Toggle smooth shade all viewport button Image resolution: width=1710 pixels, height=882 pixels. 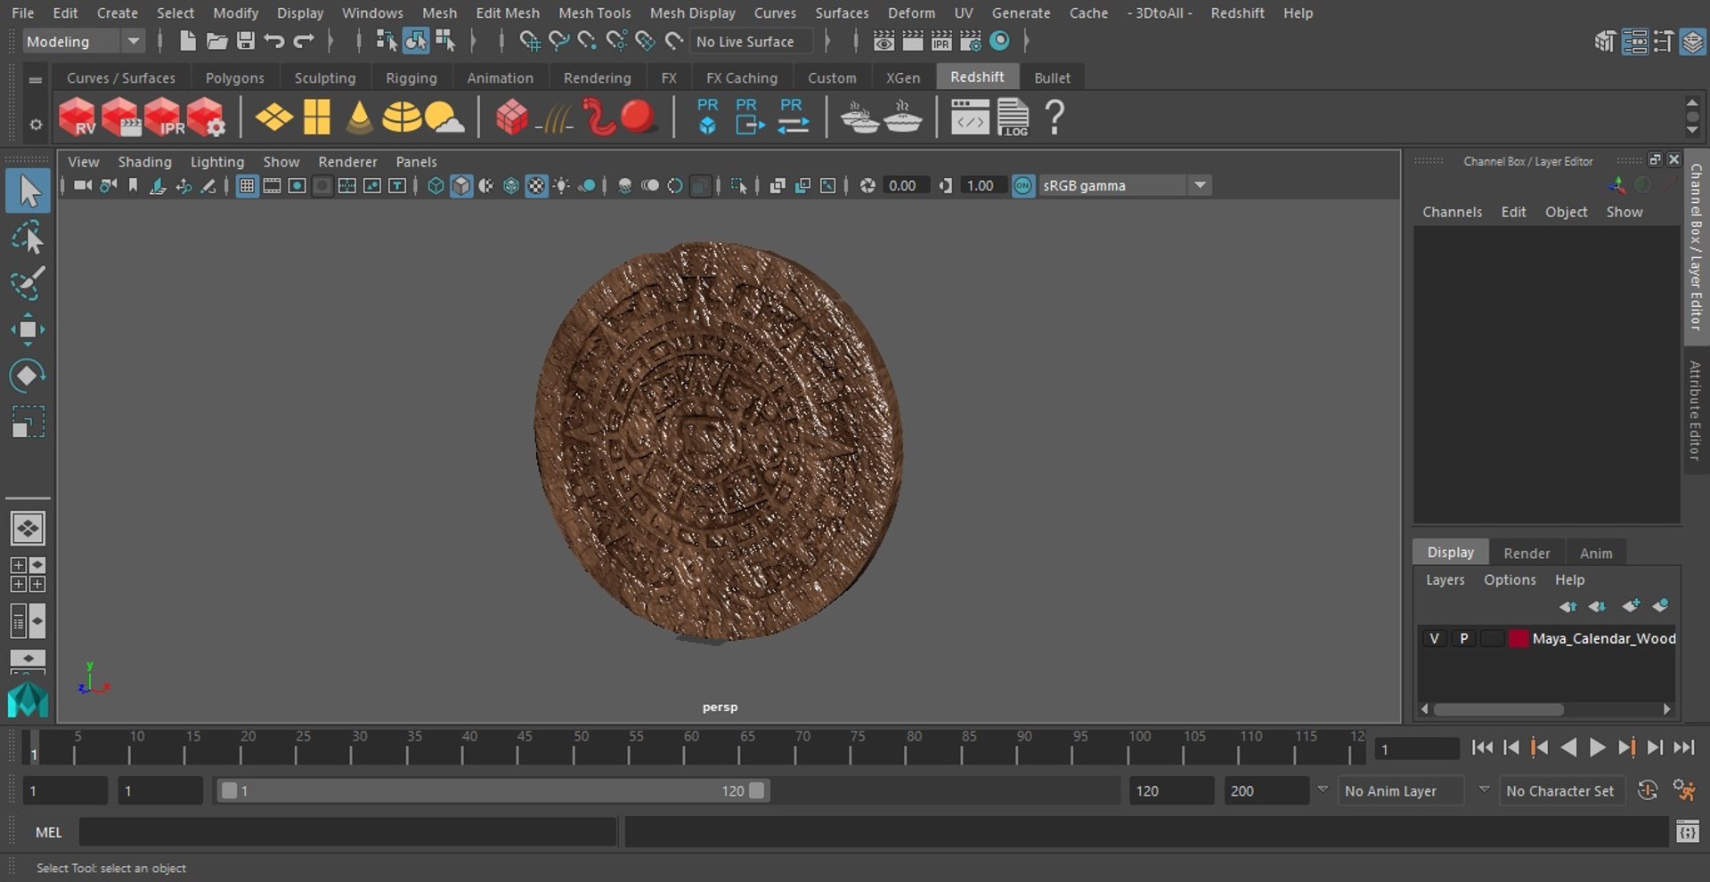point(461,185)
